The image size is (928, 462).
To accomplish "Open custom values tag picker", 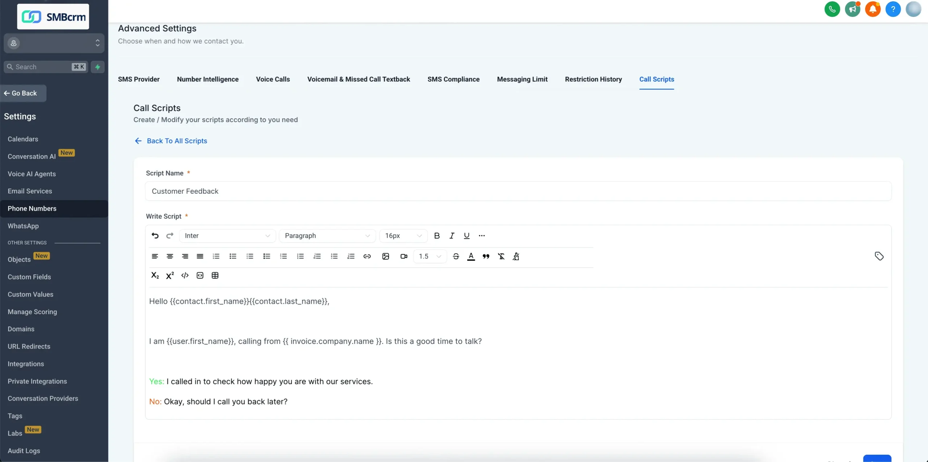I will tap(879, 256).
